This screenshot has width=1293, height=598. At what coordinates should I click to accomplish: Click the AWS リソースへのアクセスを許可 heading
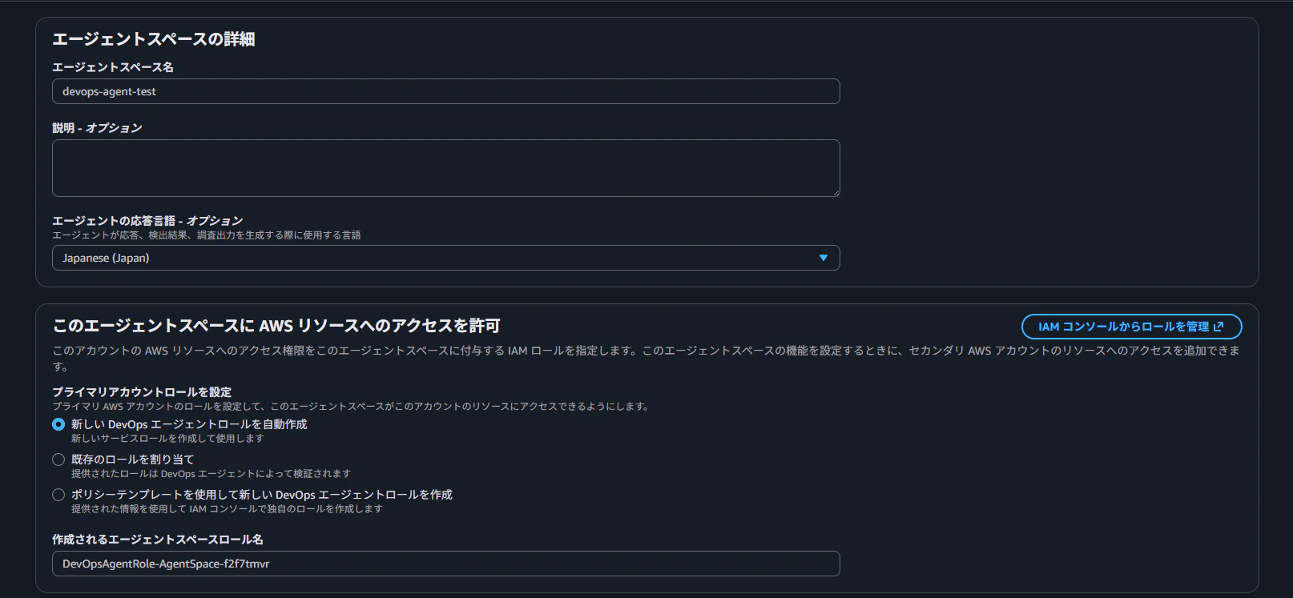pyautogui.click(x=276, y=326)
